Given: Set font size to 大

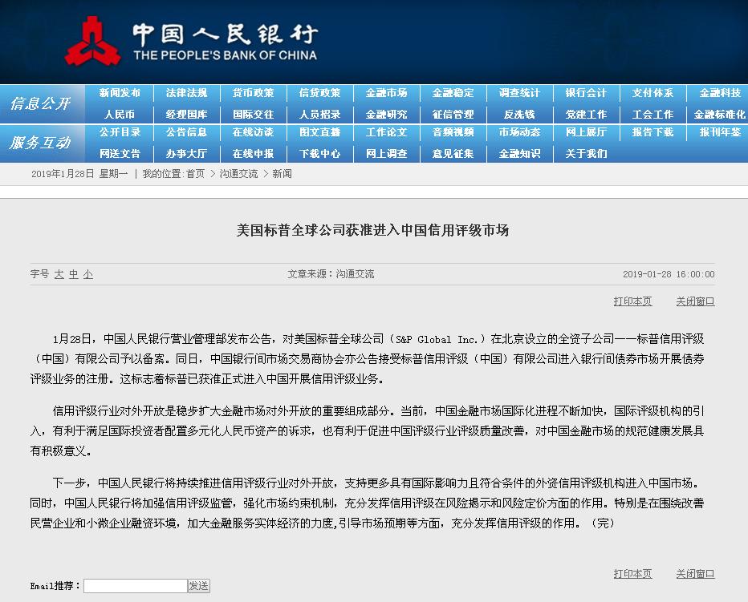Looking at the screenshot, I should [59, 274].
